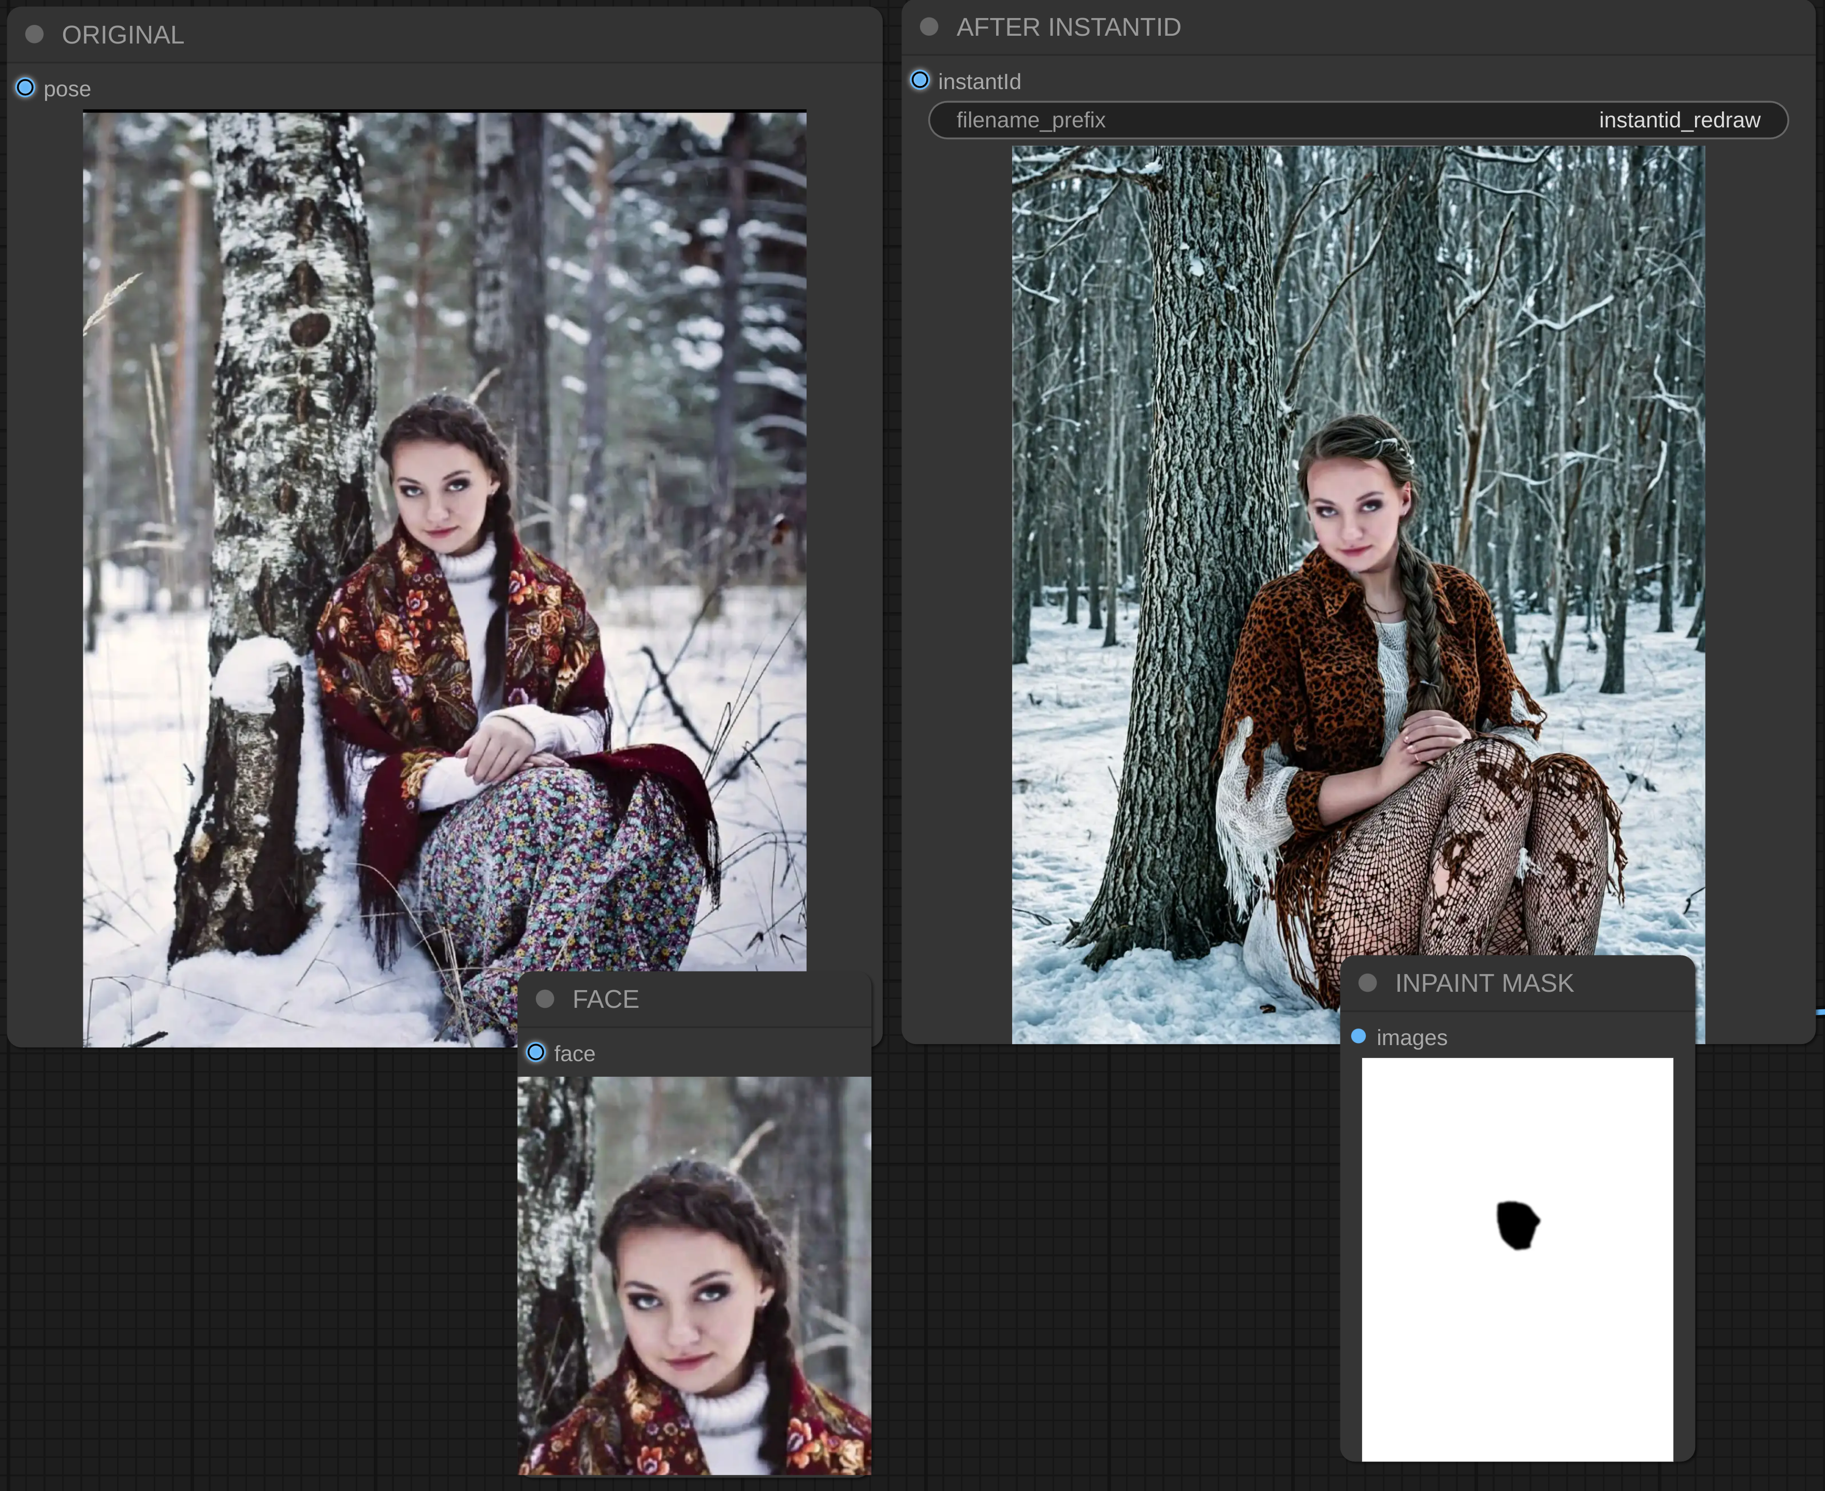Click the face input connector dot
This screenshot has width=1825, height=1491.
pos(536,1052)
